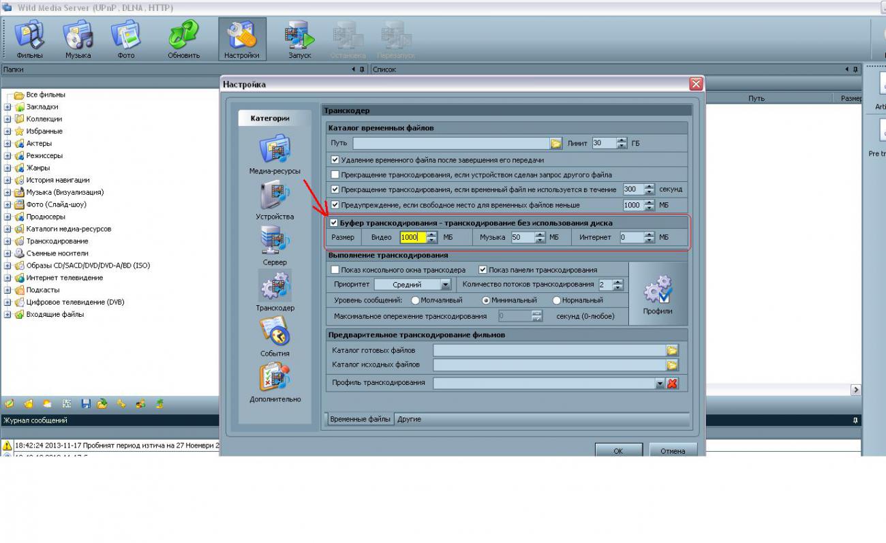Toggle Предупреждение о свободном месте checkbox
Image resolution: width=886 pixels, height=543 pixels.
(x=335, y=204)
